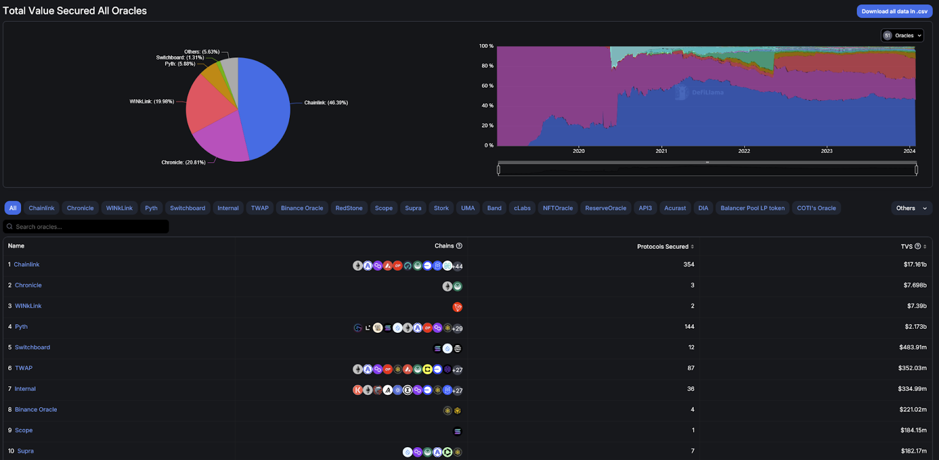Open the Binance Oracle link in table row 8

click(36, 410)
